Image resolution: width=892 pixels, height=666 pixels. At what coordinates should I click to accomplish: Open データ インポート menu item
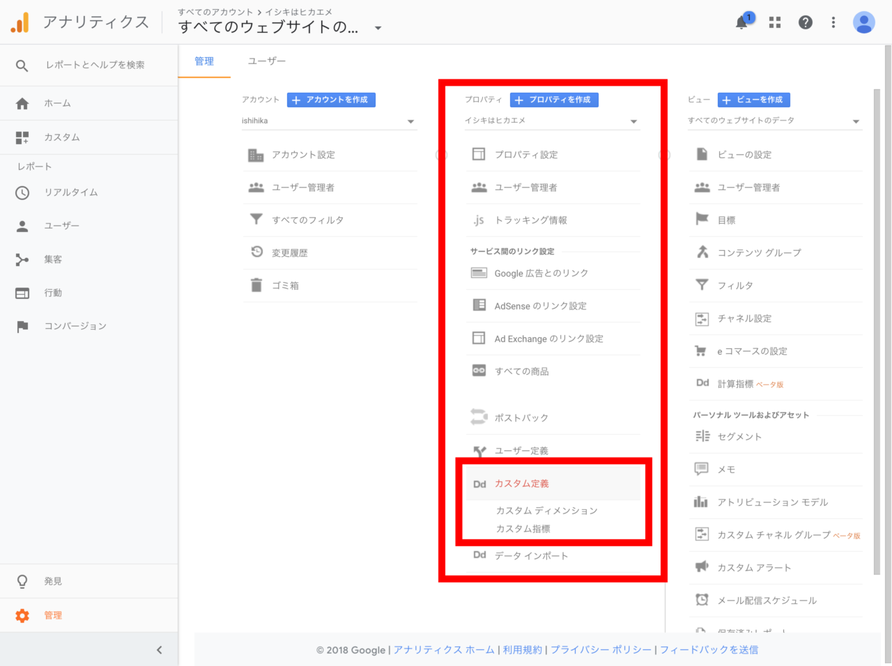click(x=553, y=556)
